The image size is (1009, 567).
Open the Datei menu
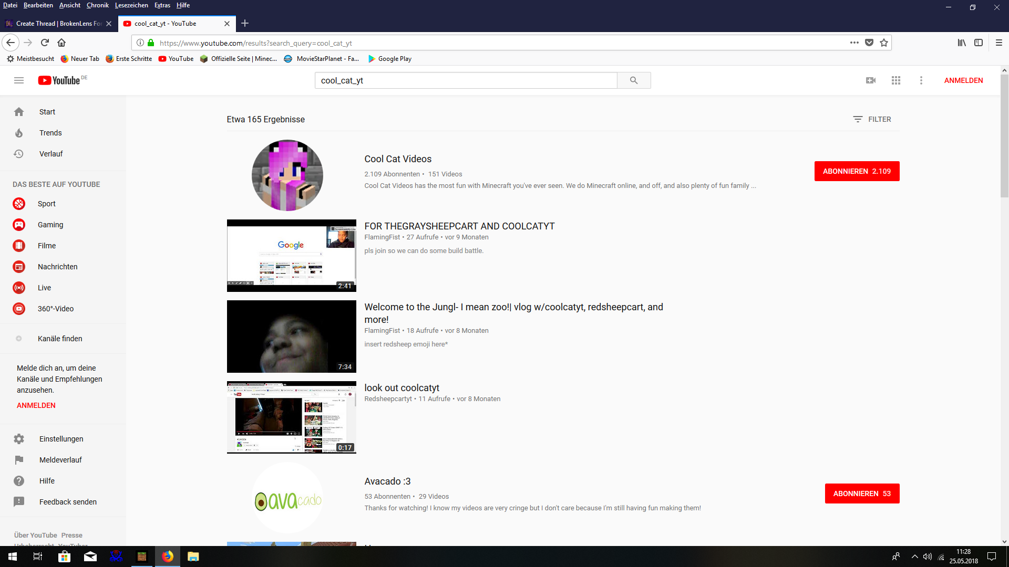click(10, 5)
